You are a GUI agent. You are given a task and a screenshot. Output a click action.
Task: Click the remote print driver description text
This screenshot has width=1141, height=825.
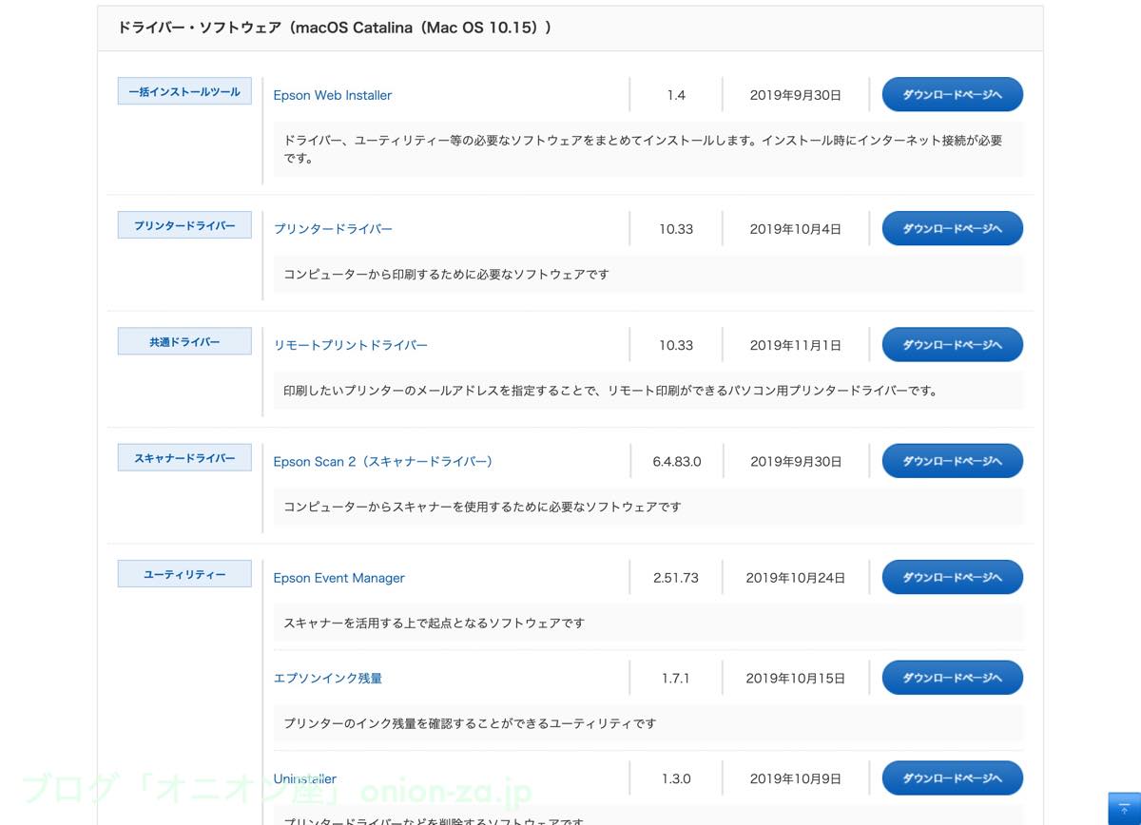pyautogui.click(x=610, y=391)
